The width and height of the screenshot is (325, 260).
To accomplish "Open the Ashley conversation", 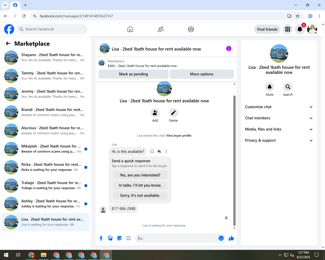I will click(46, 204).
